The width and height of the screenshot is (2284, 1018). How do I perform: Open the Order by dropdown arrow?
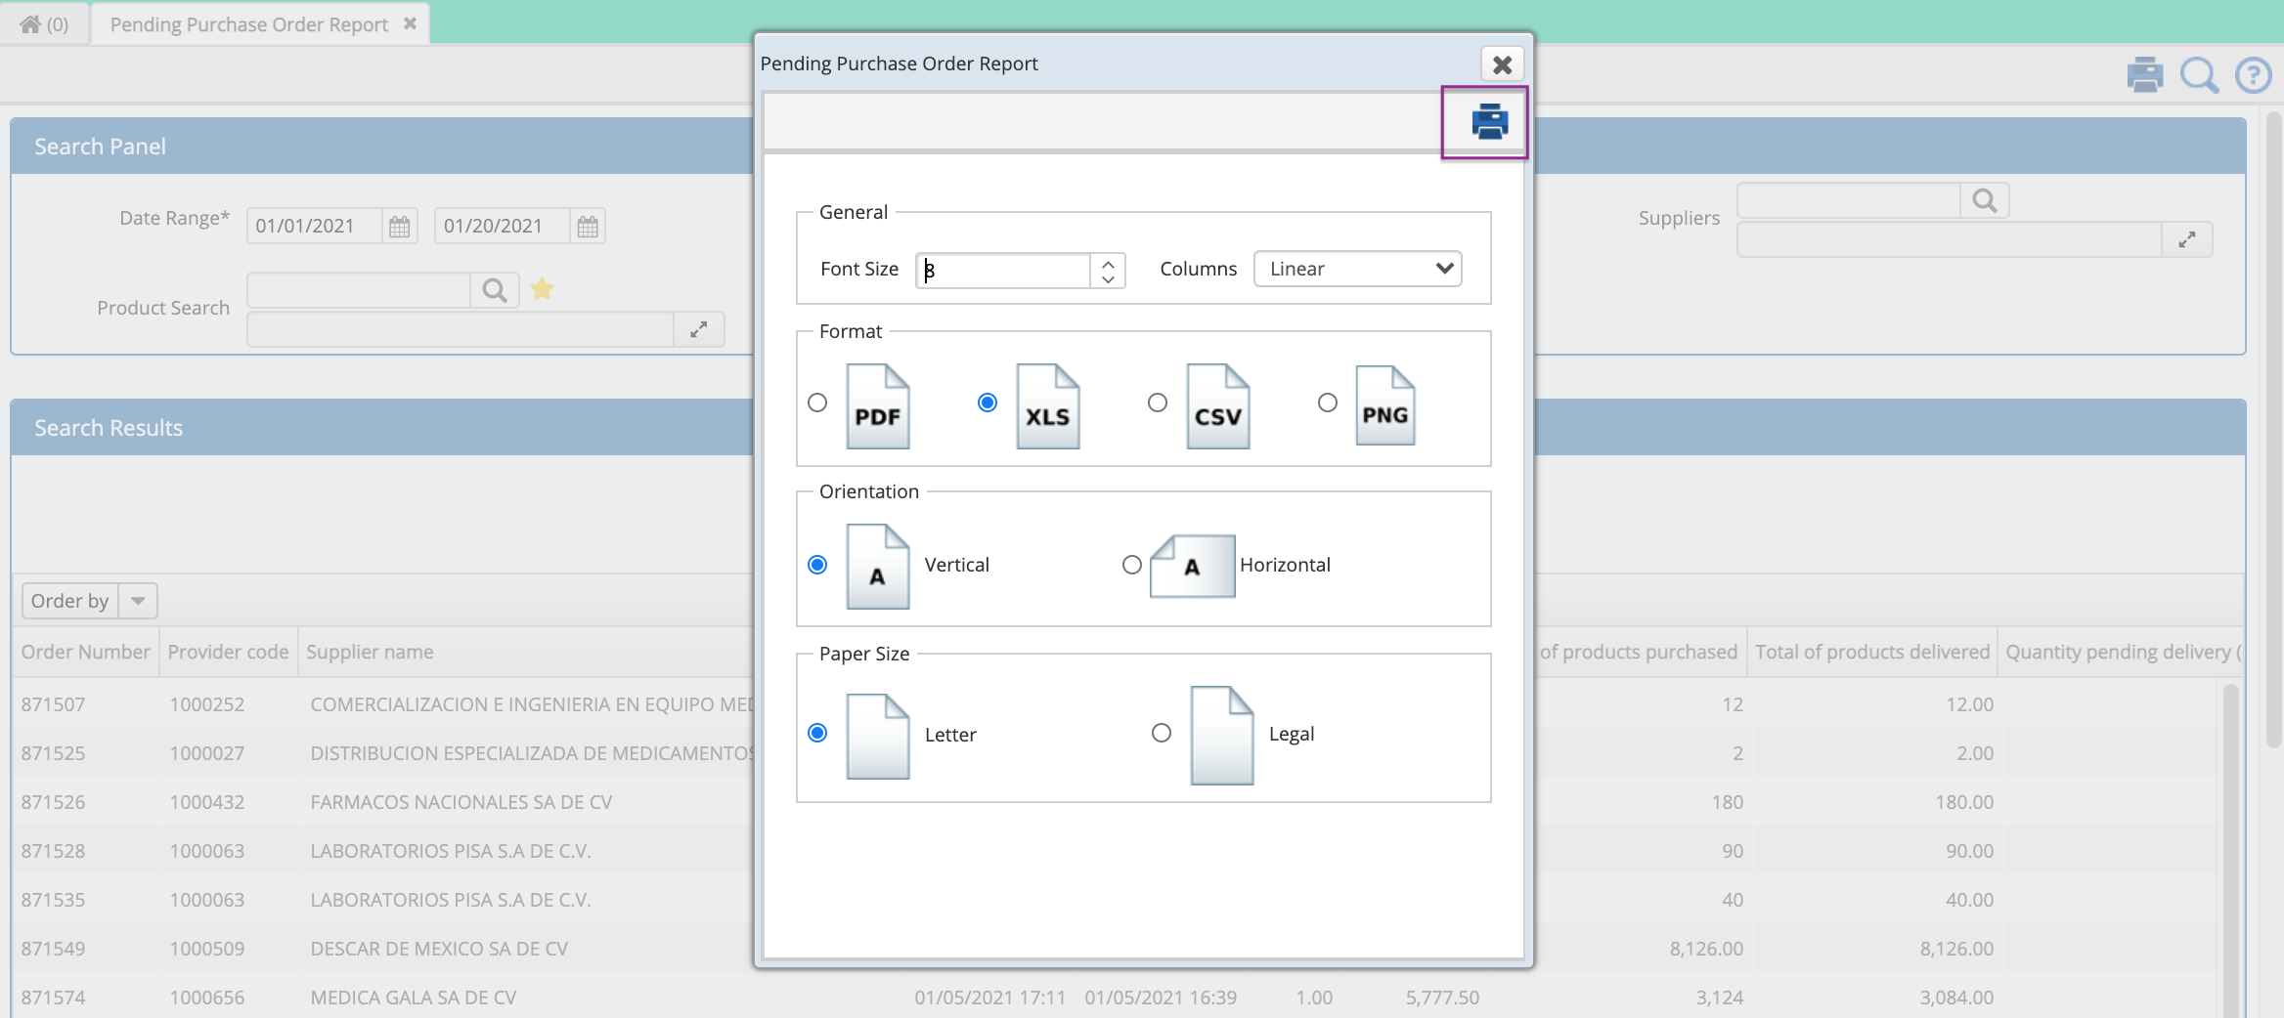point(138,600)
